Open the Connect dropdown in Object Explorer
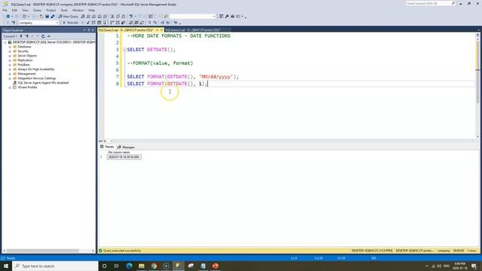 pyautogui.click(x=10, y=36)
